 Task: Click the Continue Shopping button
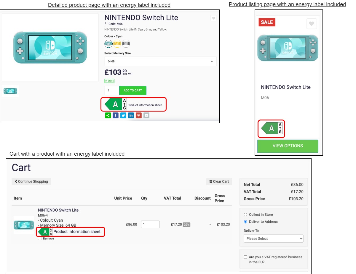(31, 181)
